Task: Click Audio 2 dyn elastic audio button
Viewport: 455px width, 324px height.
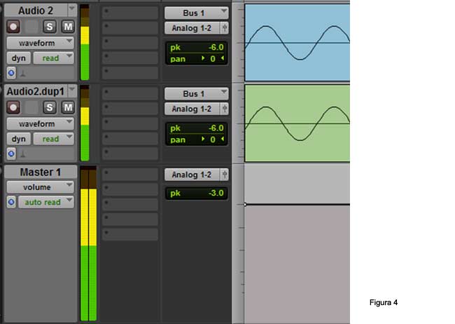Action: pyautogui.click(x=19, y=58)
